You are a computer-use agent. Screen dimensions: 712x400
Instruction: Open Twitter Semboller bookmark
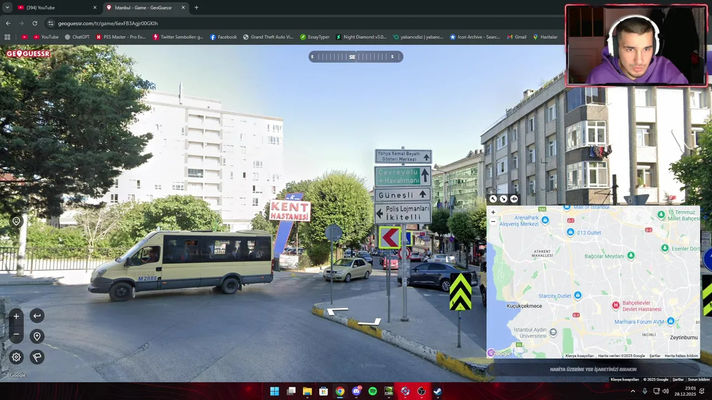178,37
